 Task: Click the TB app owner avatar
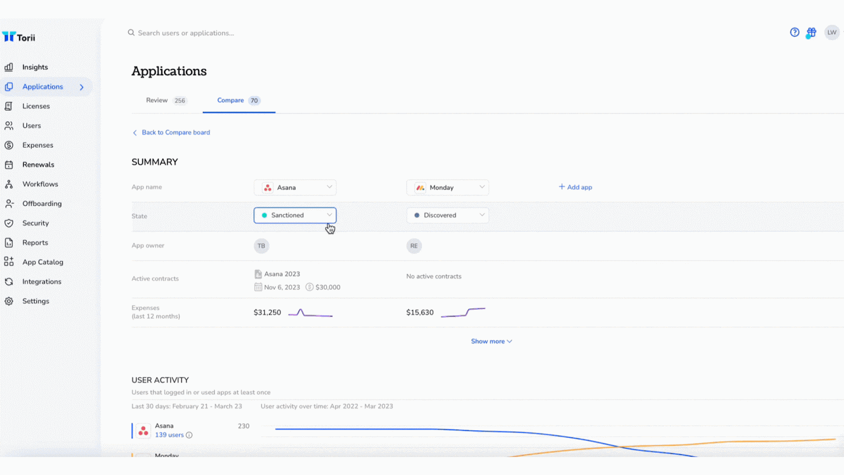click(261, 246)
